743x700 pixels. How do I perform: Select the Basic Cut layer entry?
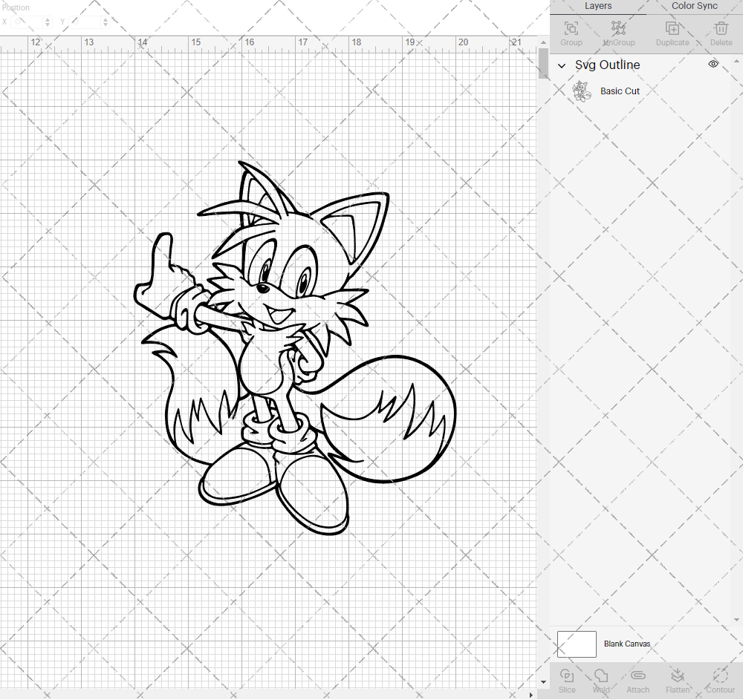coord(620,90)
